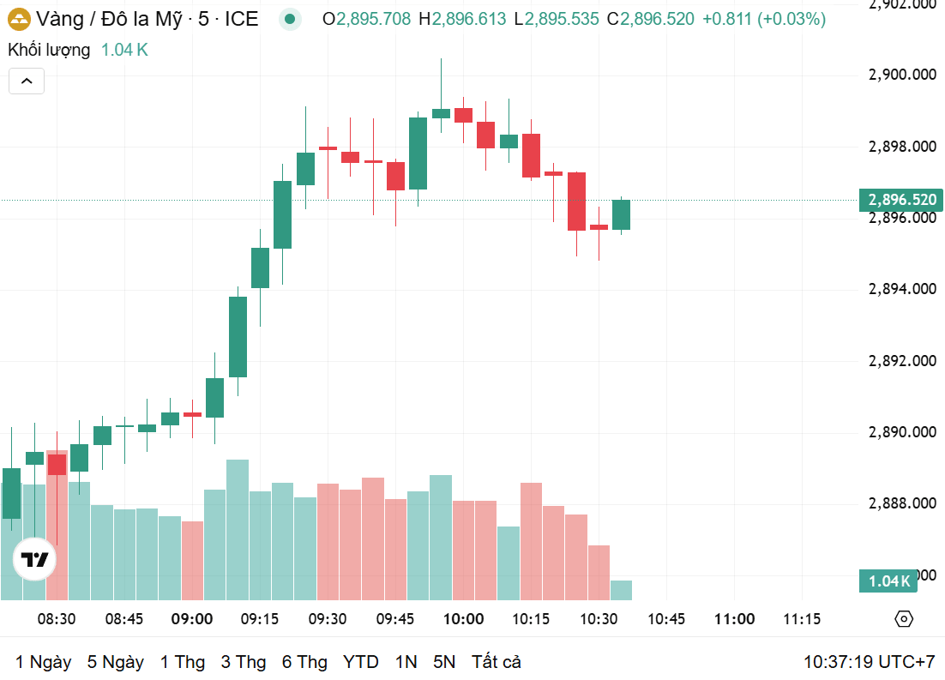The width and height of the screenshot is (945, 680).
Task: Choose the 5N range
Action: tap(444, 662)
